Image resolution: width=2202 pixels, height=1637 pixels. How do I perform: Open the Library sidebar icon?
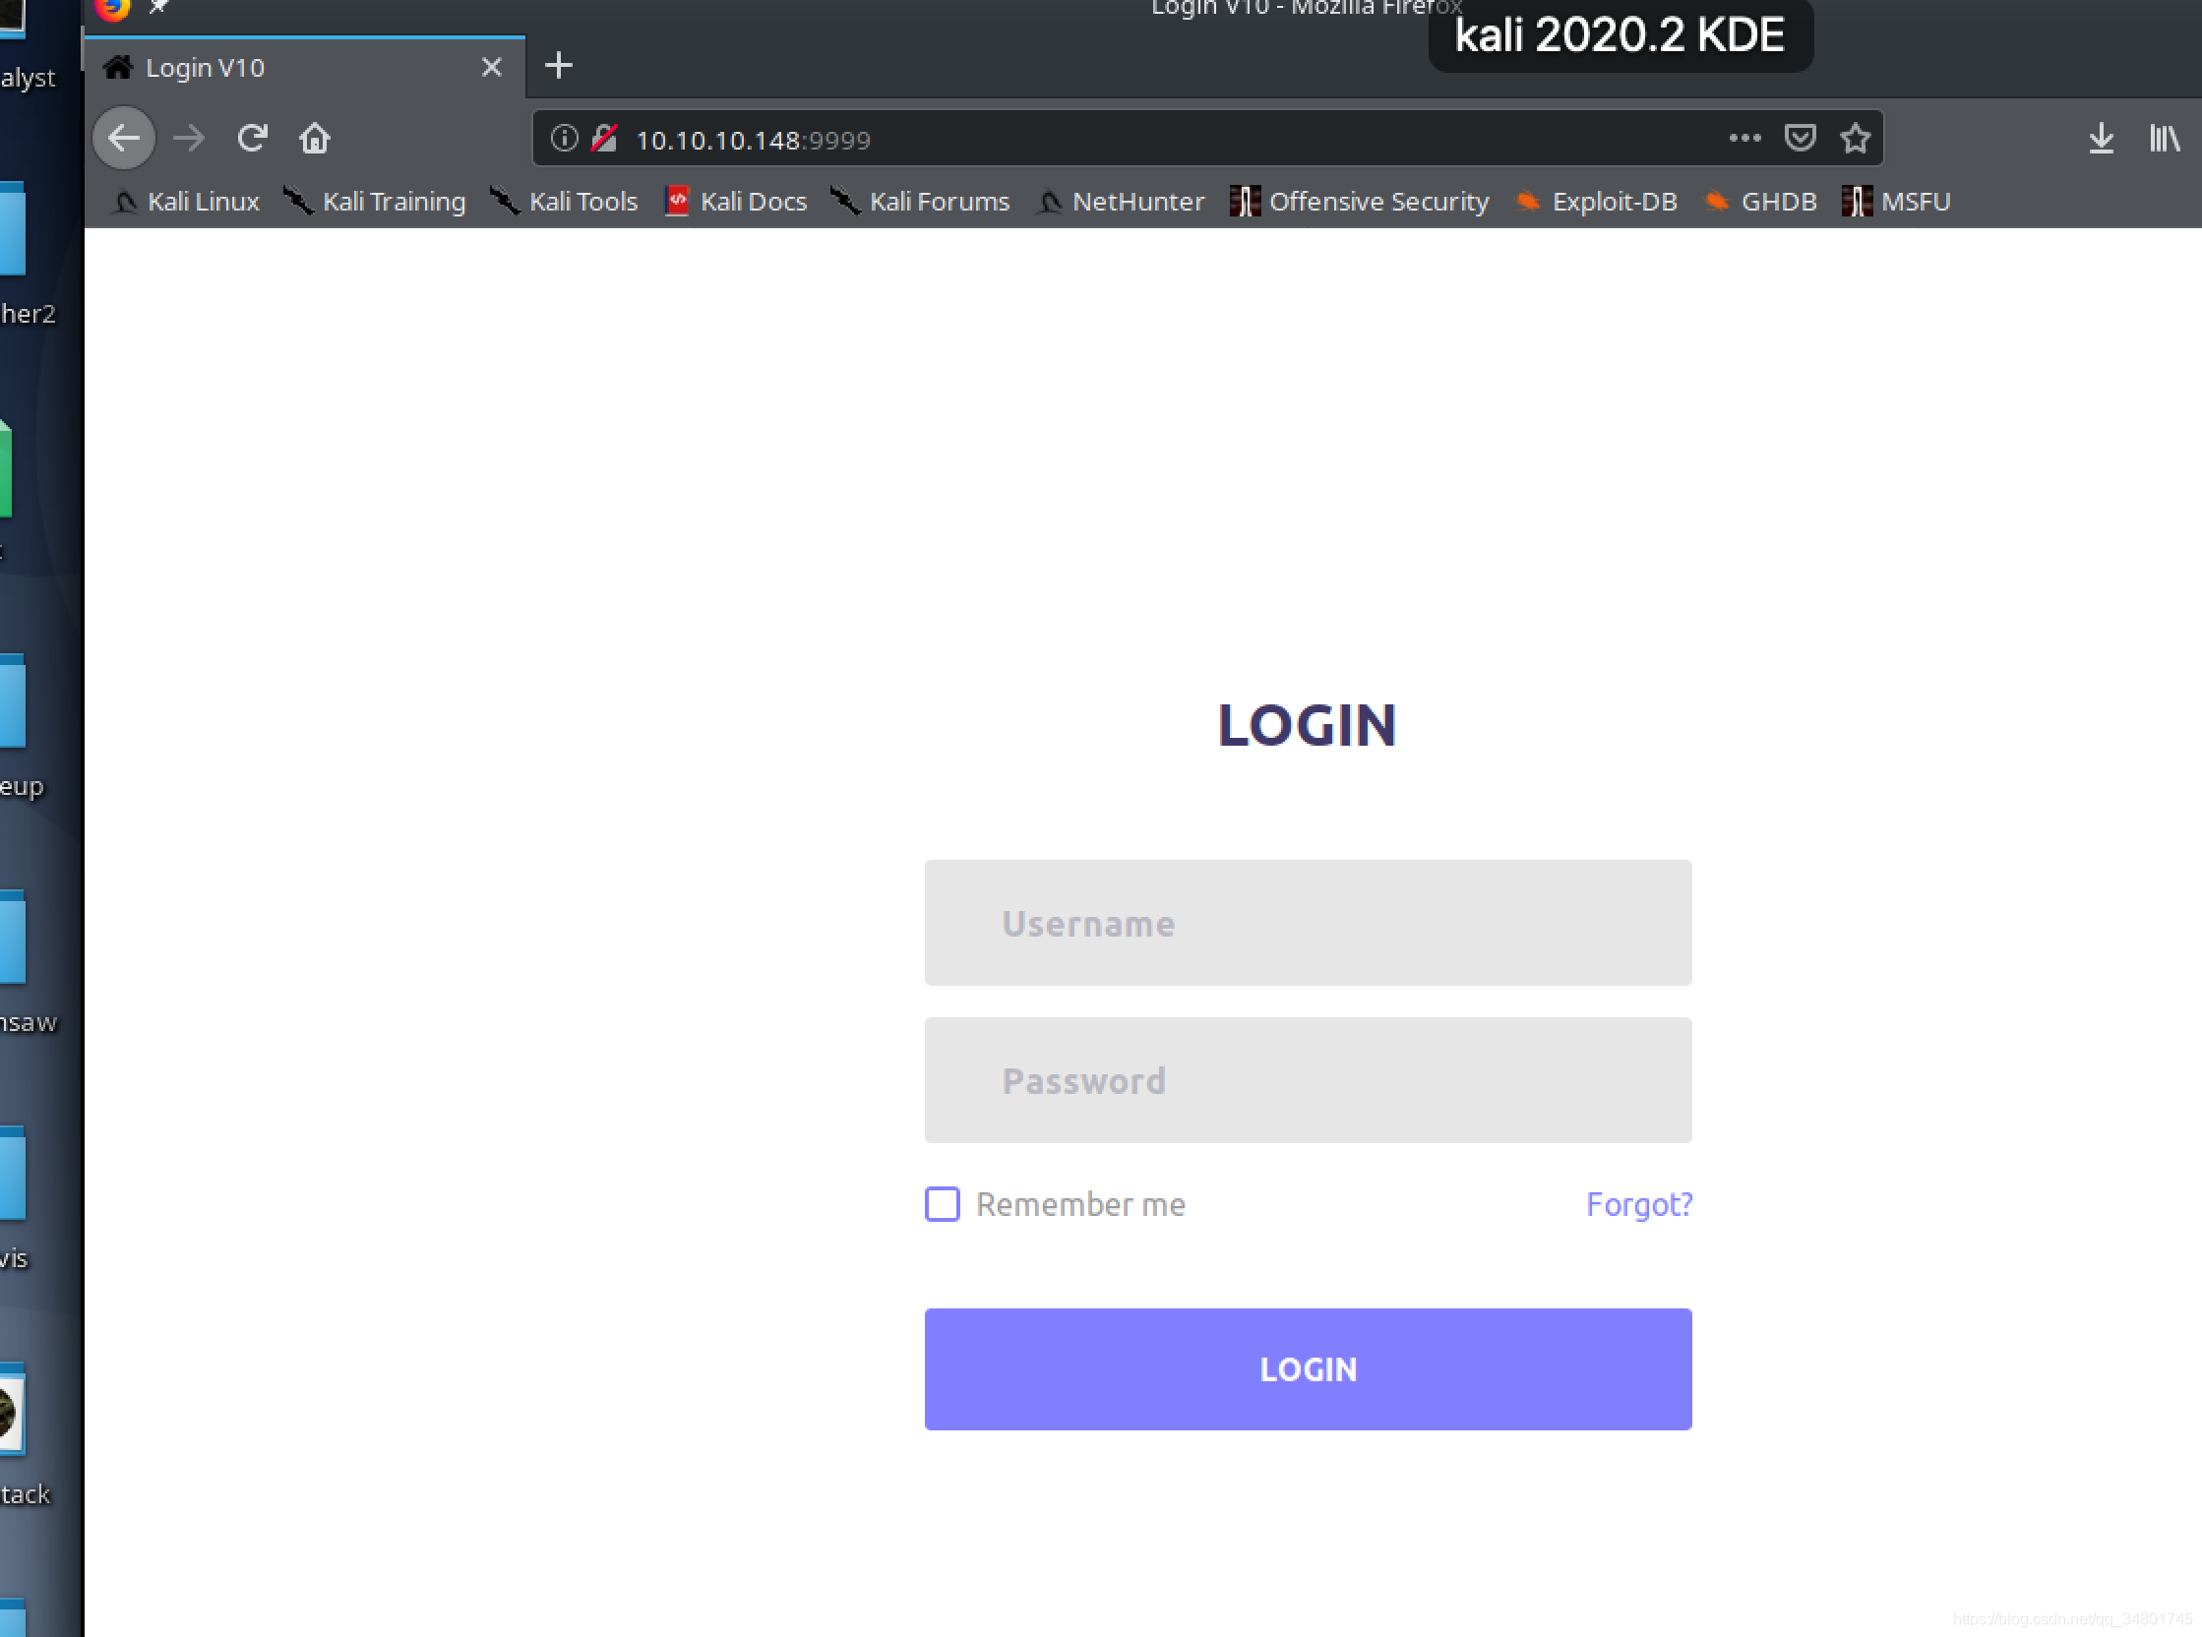click(2165, 138)
